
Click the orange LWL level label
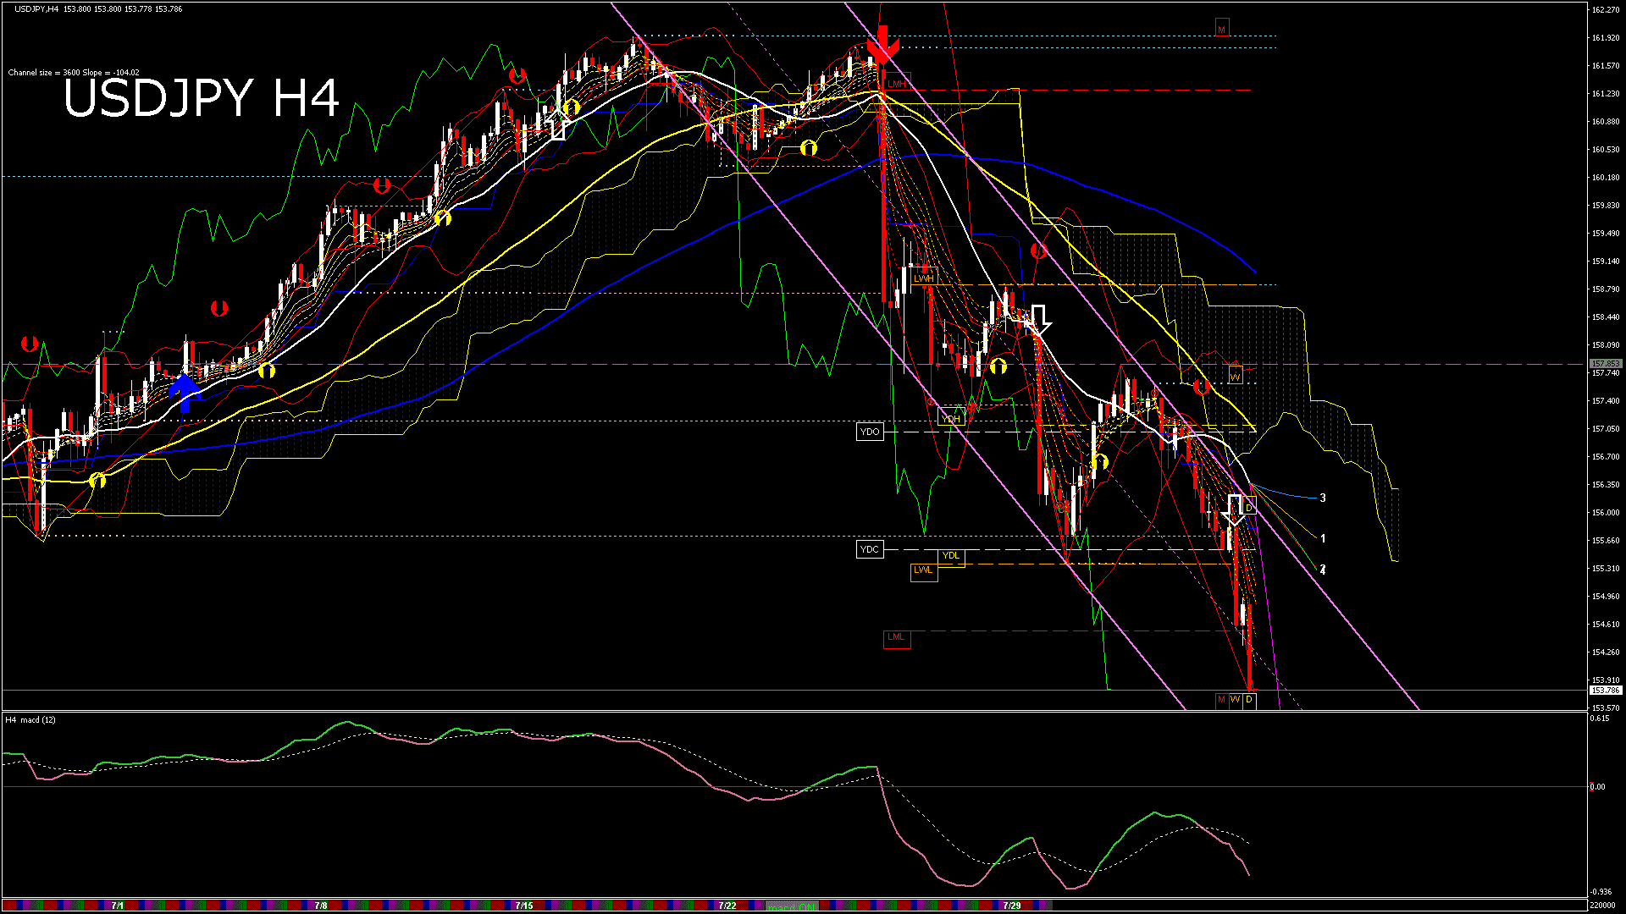(923, 570)
